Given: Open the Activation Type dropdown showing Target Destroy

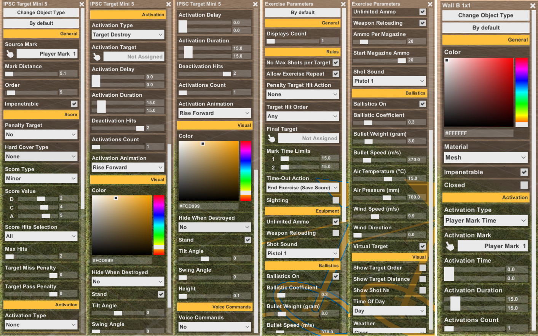Looking at the screenshot, I should [x=128, y=35].
